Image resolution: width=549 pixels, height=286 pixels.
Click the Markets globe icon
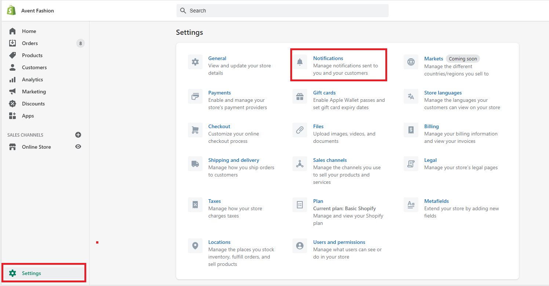click(x=411, y=62)
